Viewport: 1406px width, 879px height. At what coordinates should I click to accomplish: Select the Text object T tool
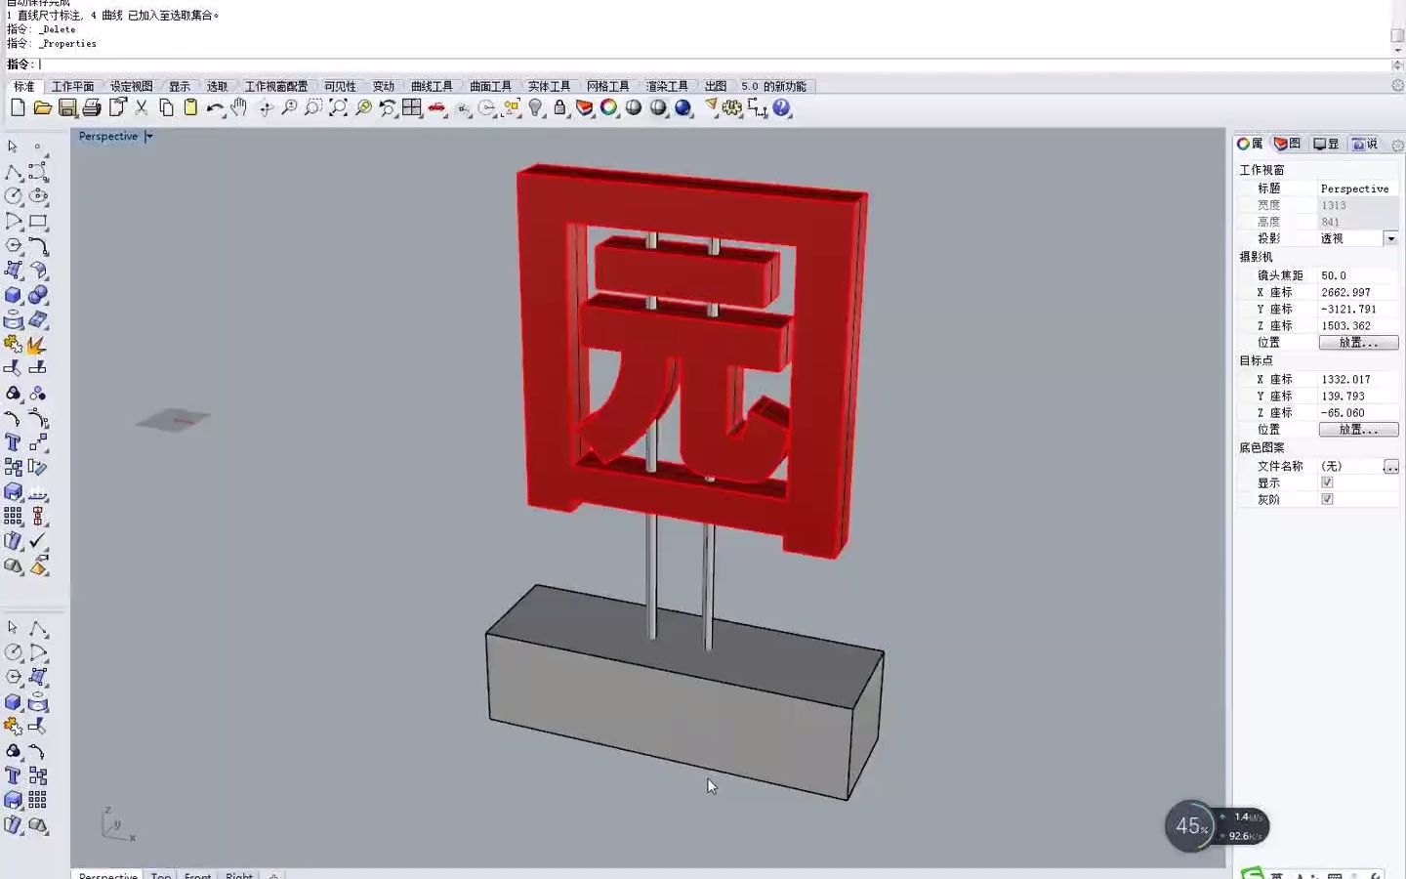click(x=14, y=442)
